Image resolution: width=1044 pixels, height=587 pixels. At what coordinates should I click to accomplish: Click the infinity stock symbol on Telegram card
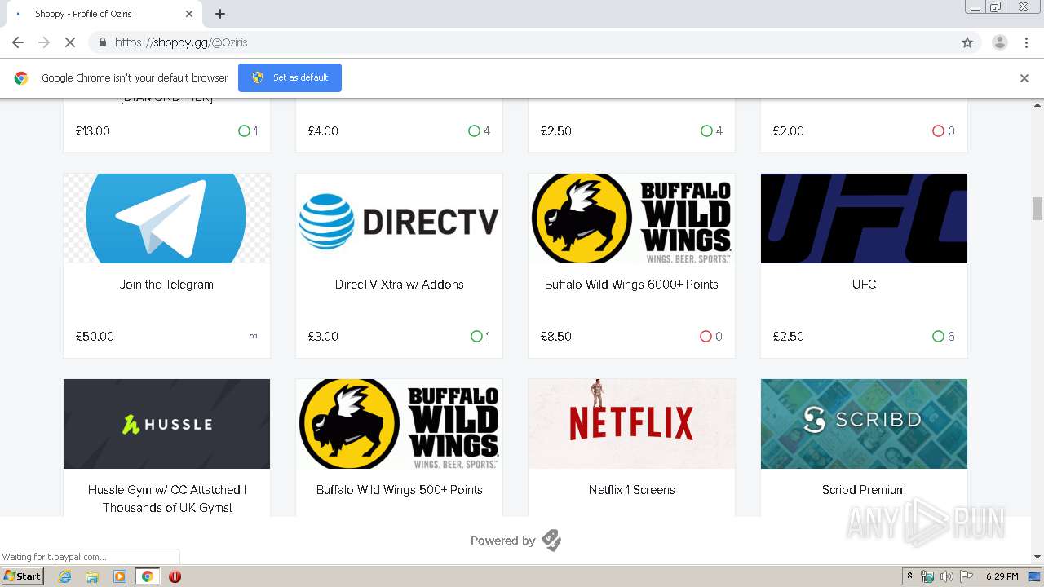[x=253, y=337]
